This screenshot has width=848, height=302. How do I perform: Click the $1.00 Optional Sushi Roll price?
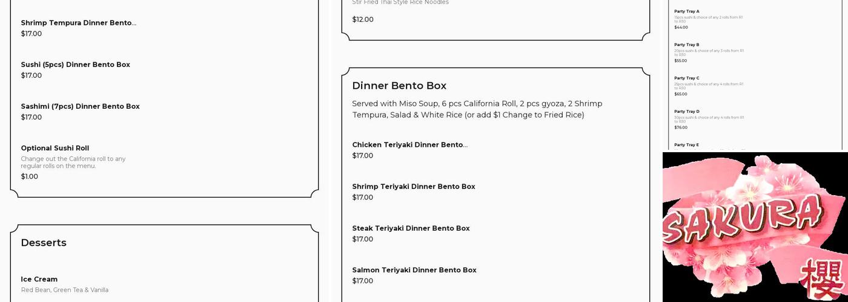[x=29, y=176]
